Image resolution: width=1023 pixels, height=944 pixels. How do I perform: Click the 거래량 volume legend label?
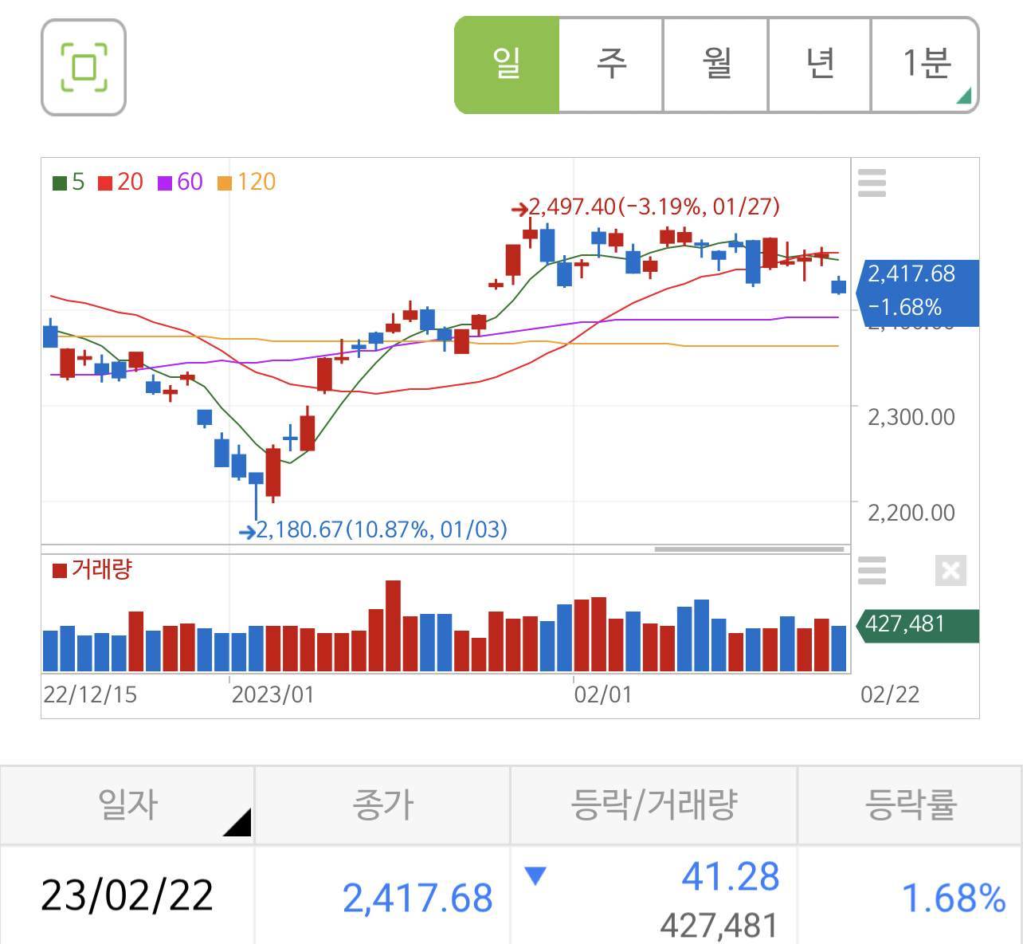tap(92, 570)
